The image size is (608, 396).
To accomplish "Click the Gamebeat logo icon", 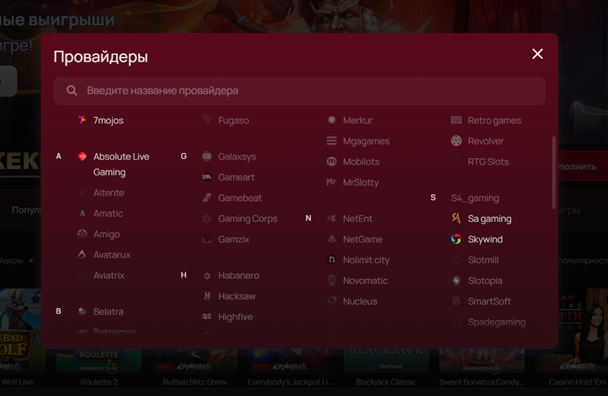I will coord(207,198).
